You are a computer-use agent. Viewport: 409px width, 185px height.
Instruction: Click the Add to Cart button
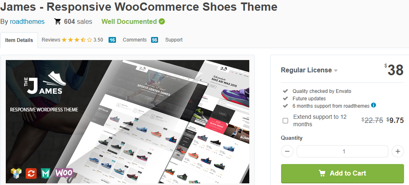pyautogui.click(x=343, y=173)
